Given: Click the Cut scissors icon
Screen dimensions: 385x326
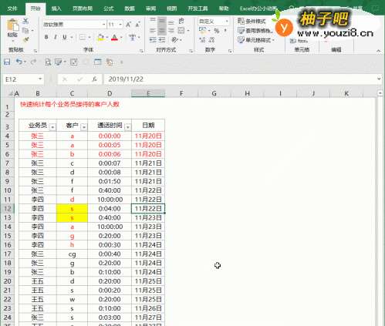Looking at the screenshot, I should tap(25, 21).
